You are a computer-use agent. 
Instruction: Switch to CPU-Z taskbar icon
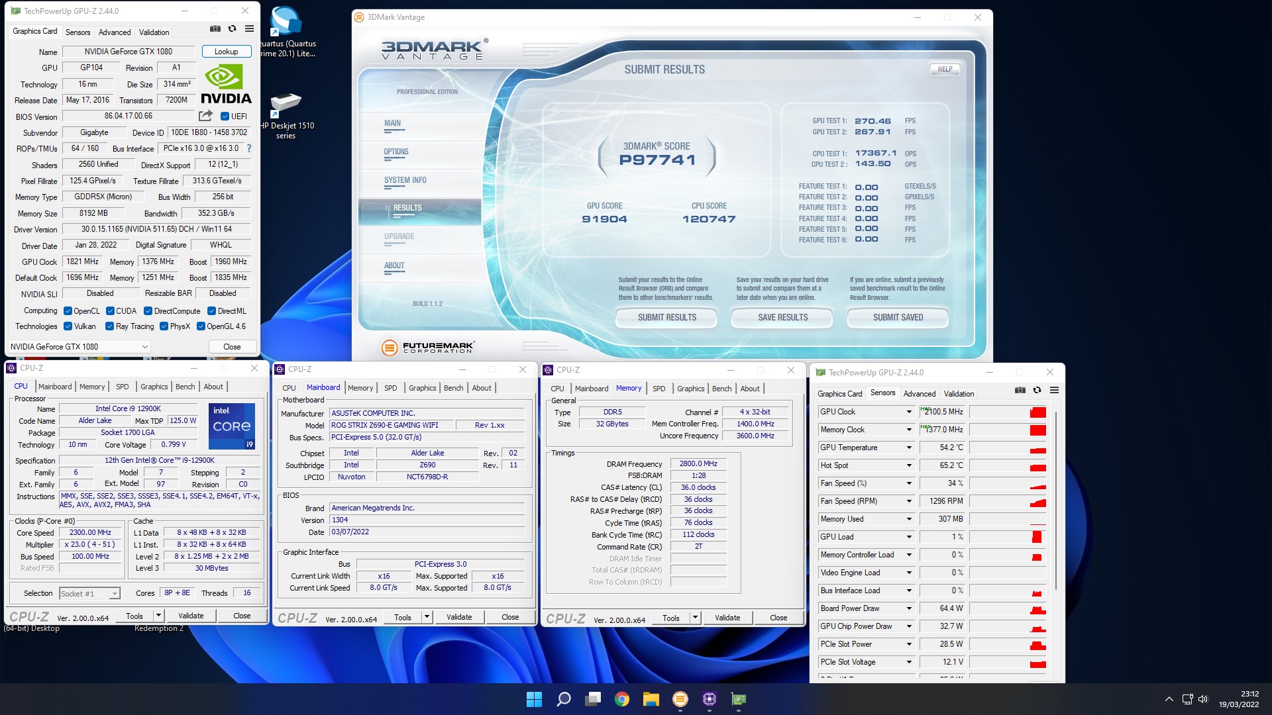click(x=710, y=699)
